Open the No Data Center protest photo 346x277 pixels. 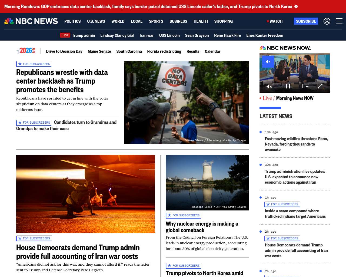(187, 102)
